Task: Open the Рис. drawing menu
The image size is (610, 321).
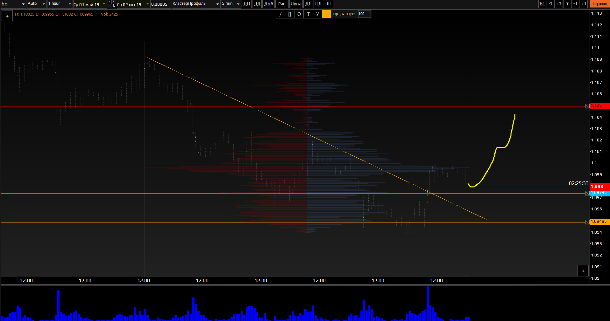Action: click(x=282, y=4)
